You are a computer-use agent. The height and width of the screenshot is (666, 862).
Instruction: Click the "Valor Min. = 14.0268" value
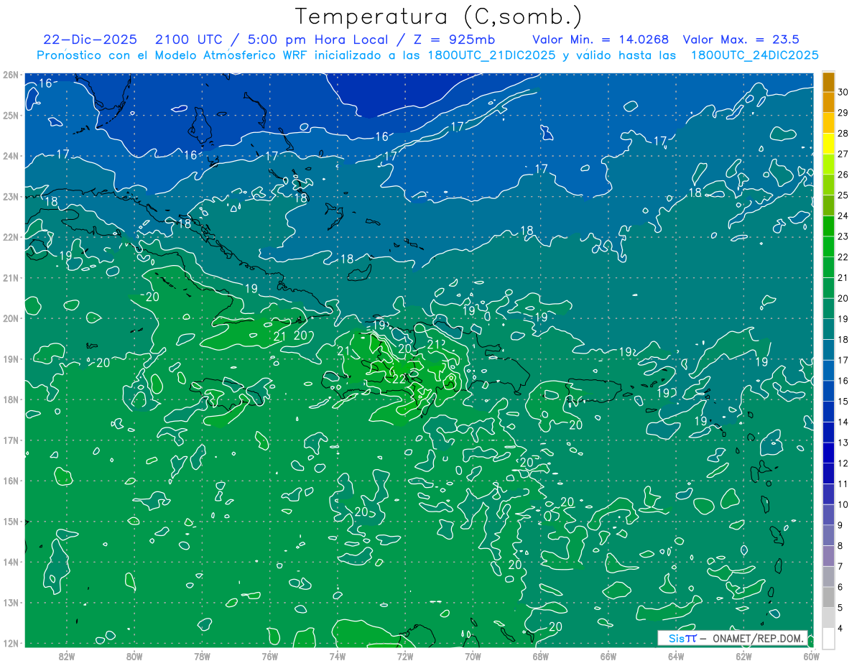click(601, 40)
